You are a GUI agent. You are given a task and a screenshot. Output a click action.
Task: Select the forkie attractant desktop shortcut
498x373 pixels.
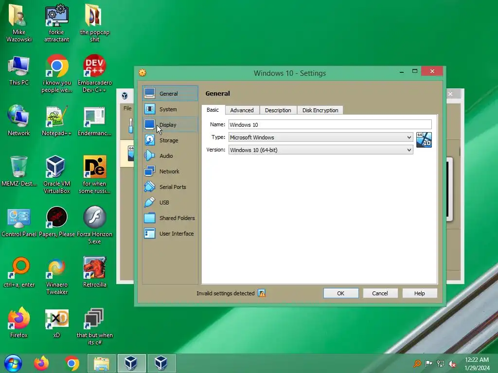pos(56,23)
